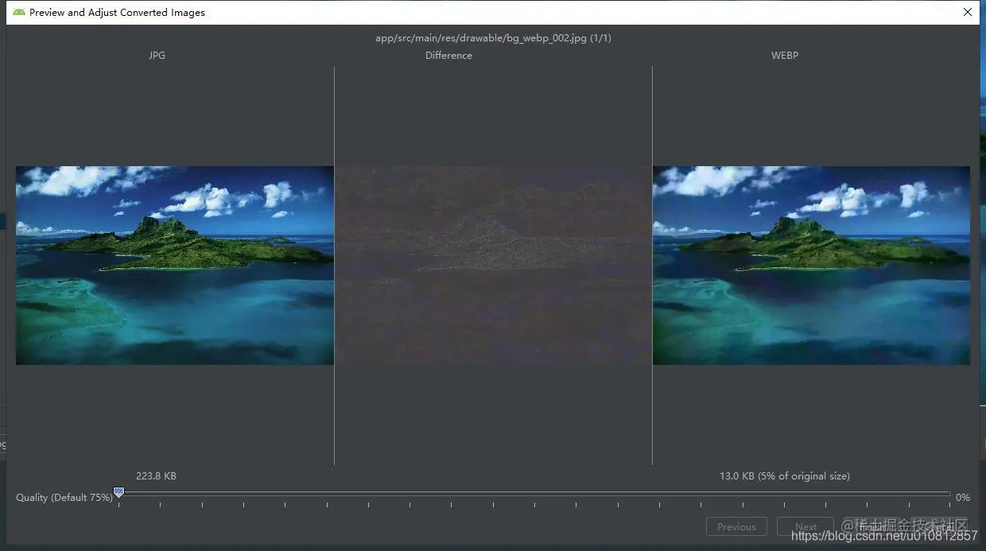Click the Finish button

point(871,526)
